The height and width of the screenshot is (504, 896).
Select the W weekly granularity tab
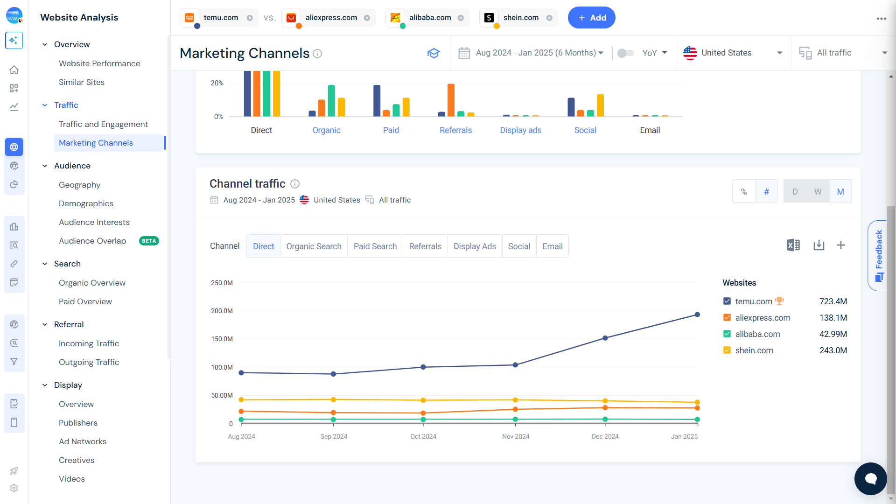818,191
